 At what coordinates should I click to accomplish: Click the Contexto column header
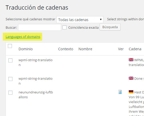(x=66, y=49)
